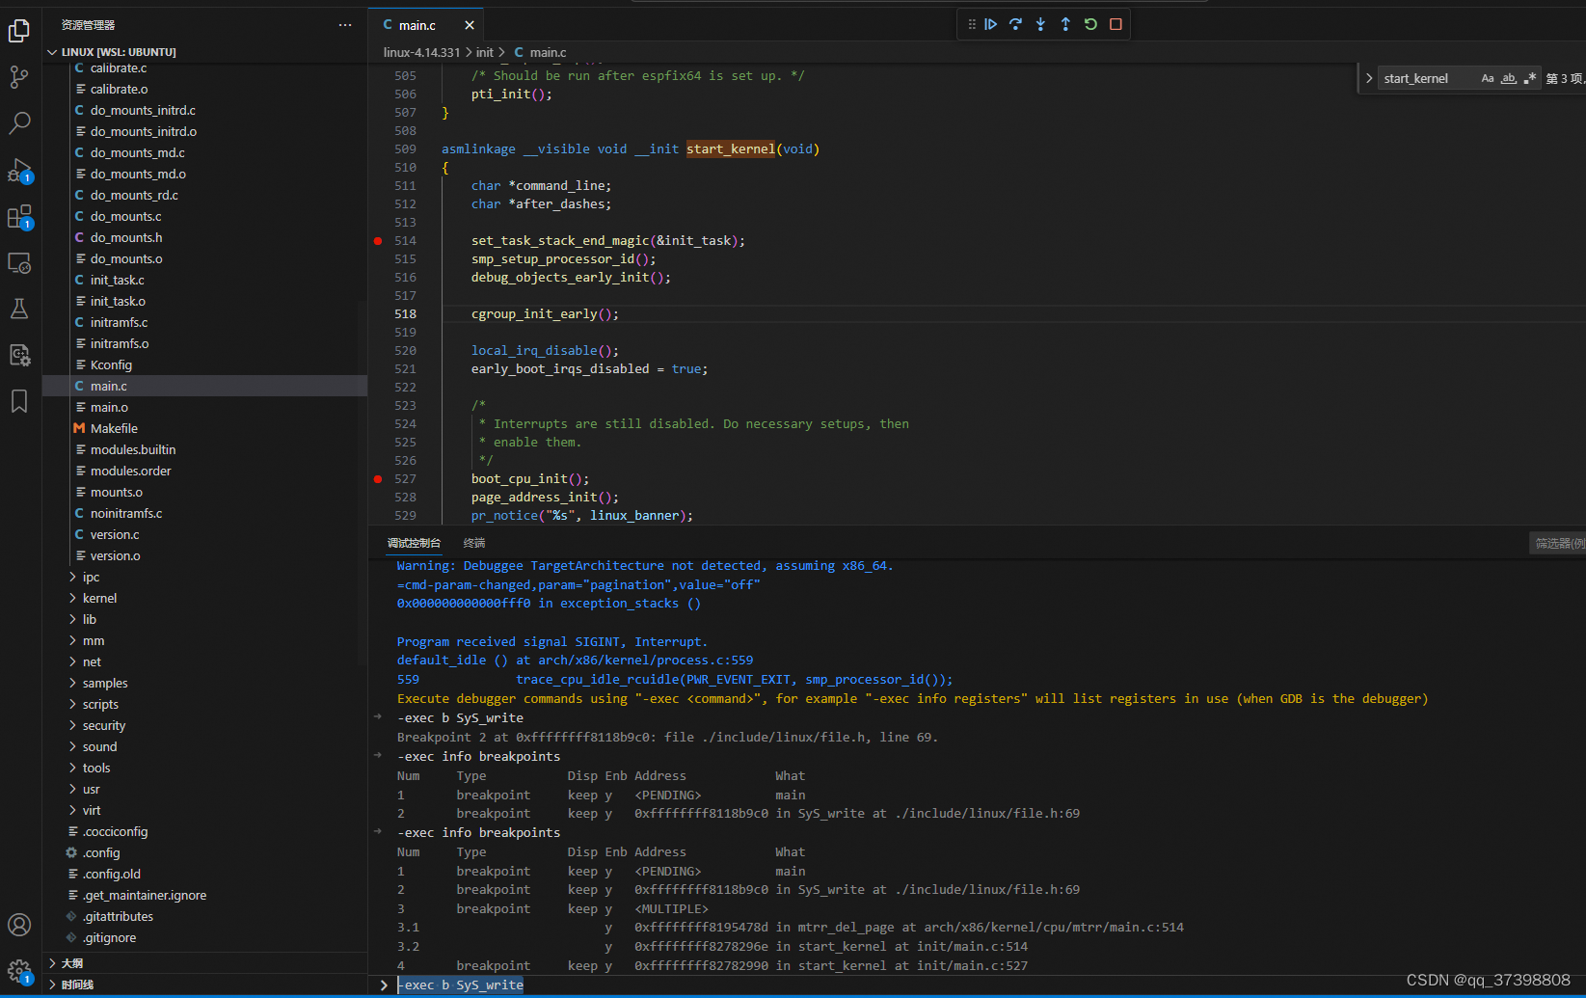Open the Extensions view
The height and width of the screenshot is (998, 1586).
(19, 216)
